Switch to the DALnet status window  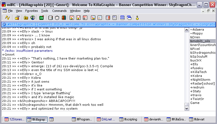click(106, 119)
